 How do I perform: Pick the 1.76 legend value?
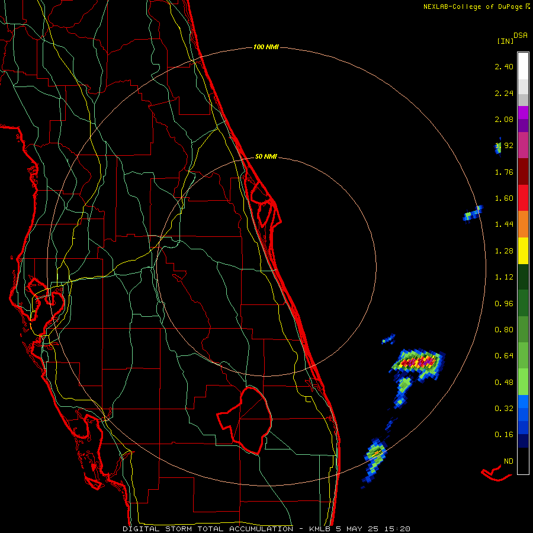click(x=504, y=172)
